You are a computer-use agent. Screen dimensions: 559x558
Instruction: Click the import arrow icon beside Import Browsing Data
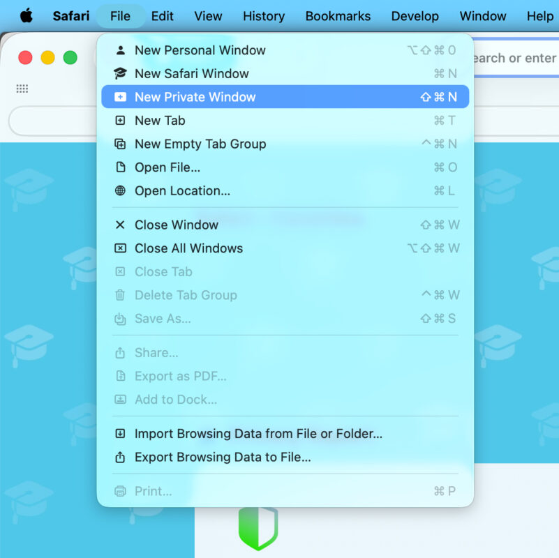[x=120, y=434]
